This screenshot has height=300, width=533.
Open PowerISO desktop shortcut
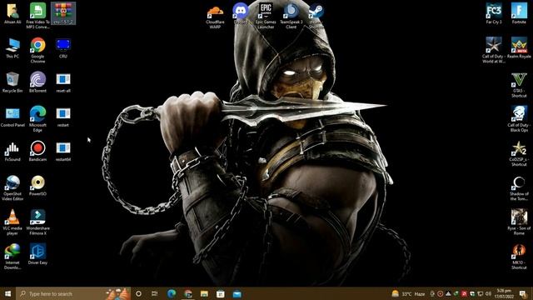pos(37,186)
